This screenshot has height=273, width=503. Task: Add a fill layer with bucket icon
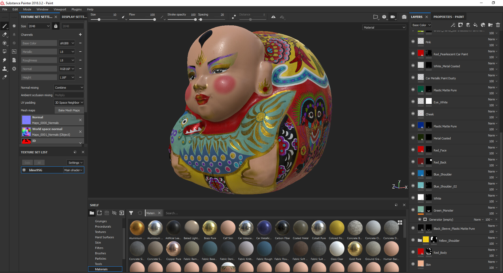pyautogui.click(x=476, y=25)
